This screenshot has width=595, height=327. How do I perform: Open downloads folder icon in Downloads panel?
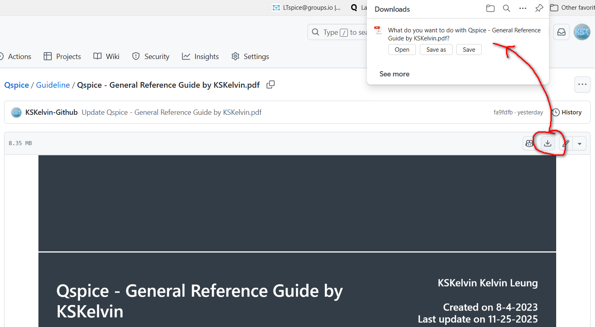point(490,8)
